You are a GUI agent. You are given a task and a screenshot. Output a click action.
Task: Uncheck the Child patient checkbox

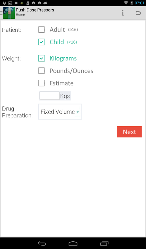click(x=41, y=42)
